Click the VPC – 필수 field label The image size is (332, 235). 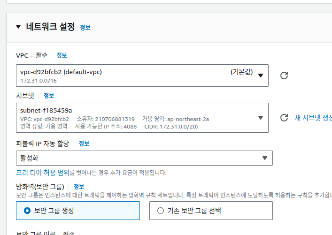click(32, 55)
